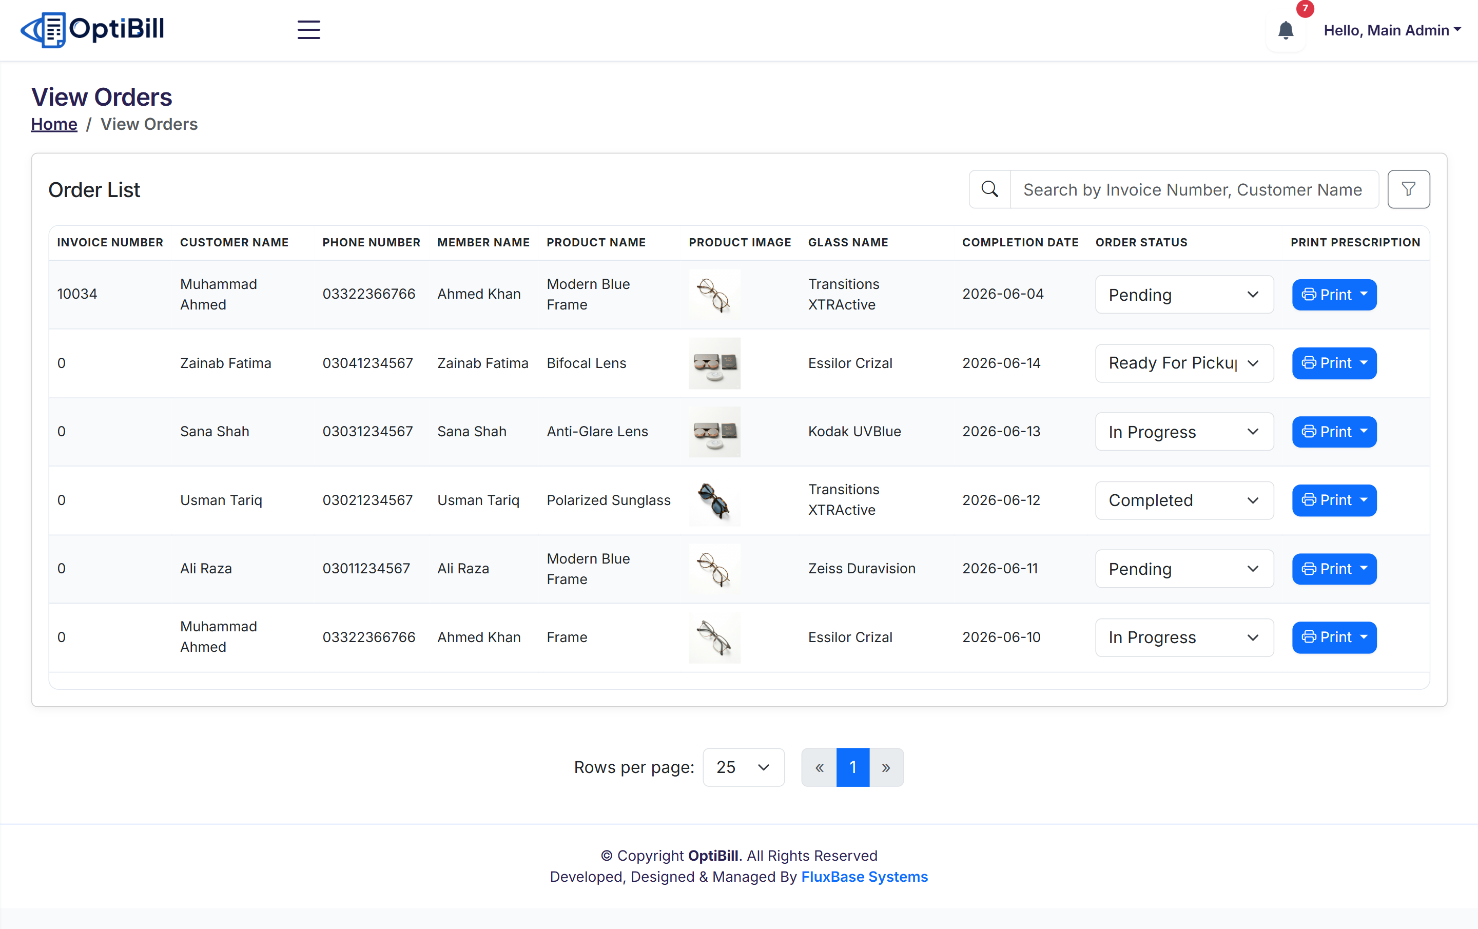
Task: Click the Glass Name column header
Action: coord(848,243)
